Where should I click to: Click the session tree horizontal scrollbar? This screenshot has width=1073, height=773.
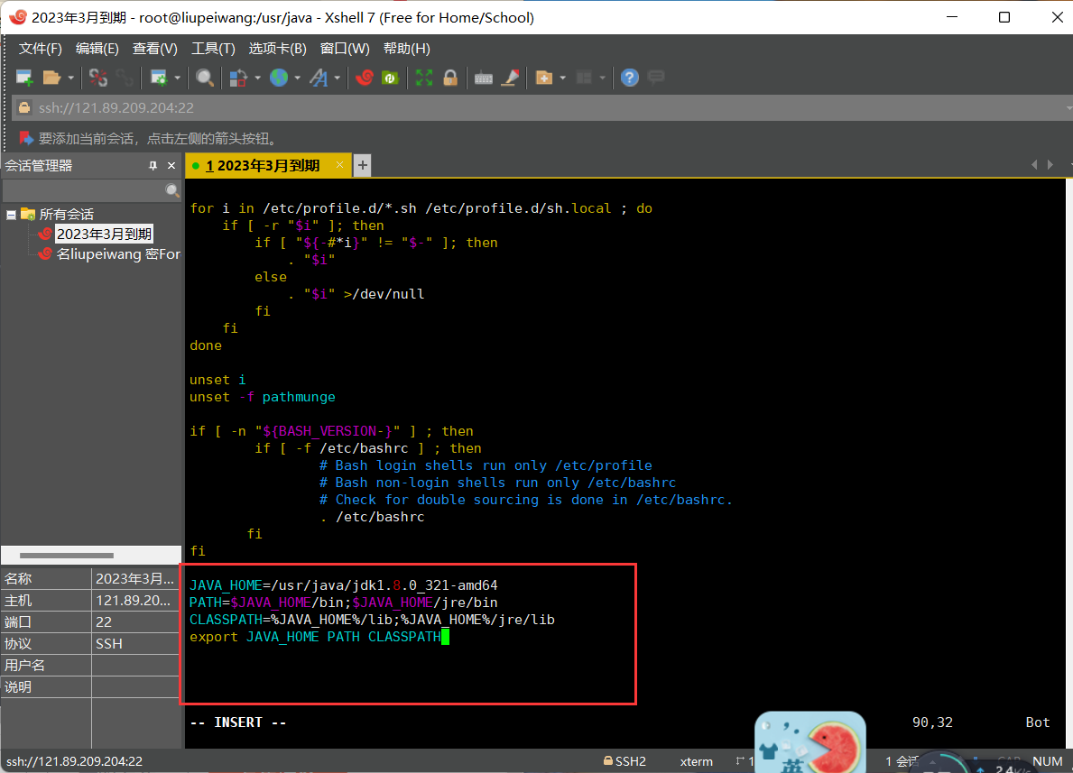click(x=67, y=556)
